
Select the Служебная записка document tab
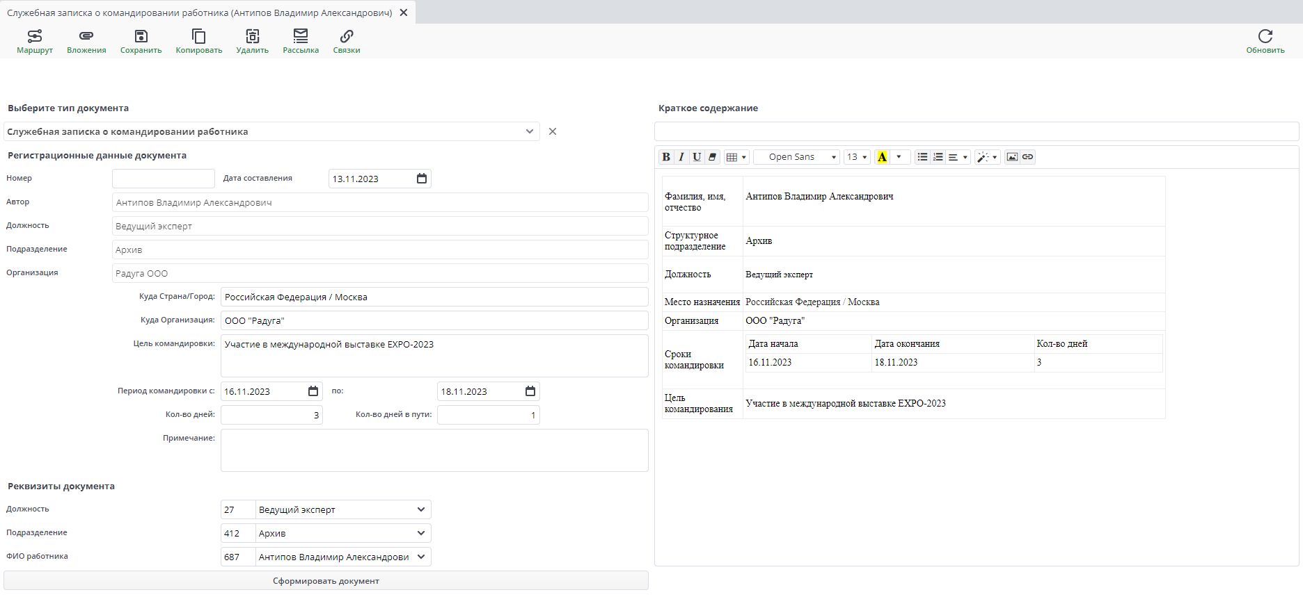click(x=199, y=13)
